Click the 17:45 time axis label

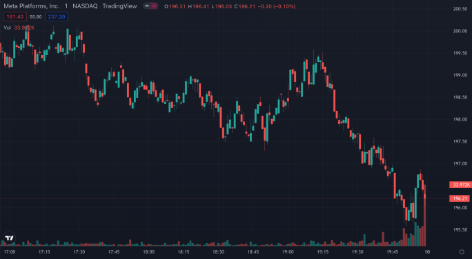(114, 252)
